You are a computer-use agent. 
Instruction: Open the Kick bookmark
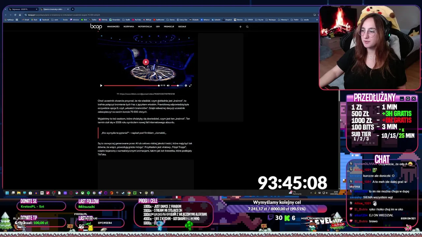[84, 20]
